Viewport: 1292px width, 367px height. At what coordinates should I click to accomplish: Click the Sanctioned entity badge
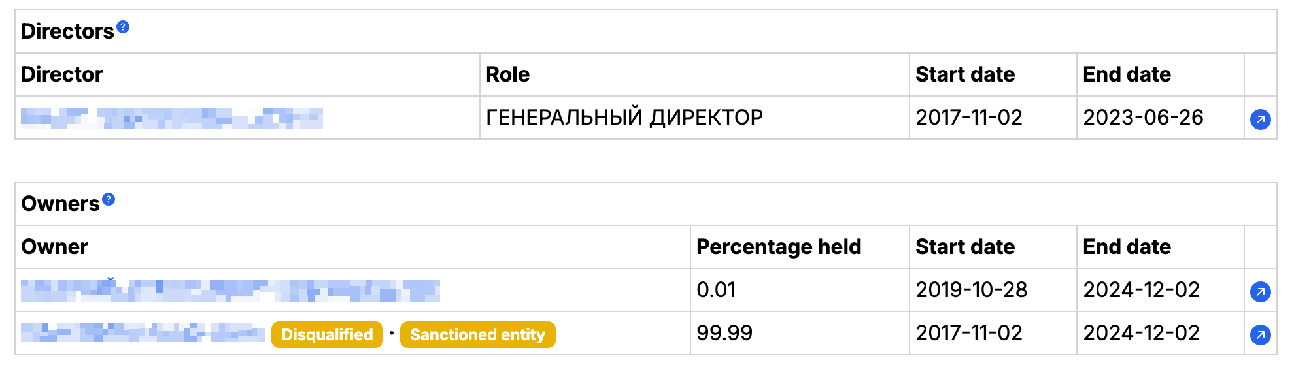pos(477,334)
